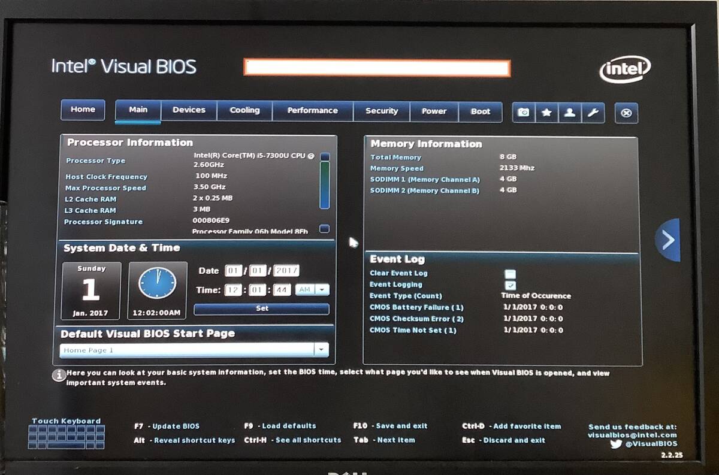Screen dimensions: 719x475
Task: Select CMOS Battery Failure event row
Action: pyautogui.click(x=466, y=307)
